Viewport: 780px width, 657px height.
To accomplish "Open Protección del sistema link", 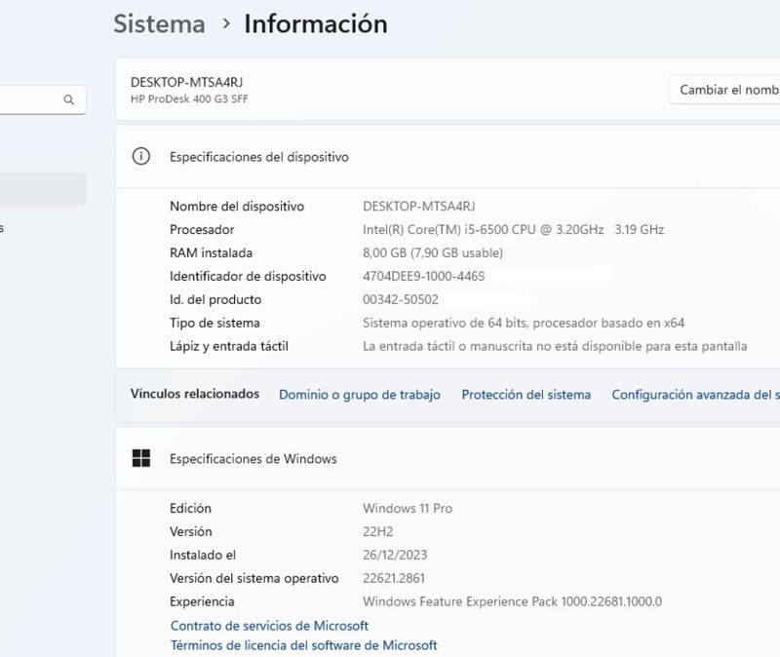I will (x=526, y=395).
